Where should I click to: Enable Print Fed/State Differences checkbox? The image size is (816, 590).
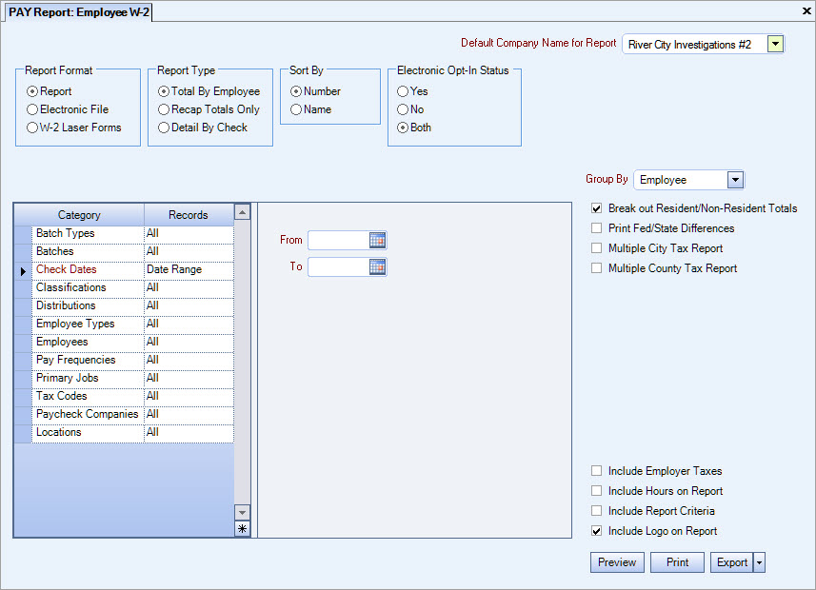597,228
